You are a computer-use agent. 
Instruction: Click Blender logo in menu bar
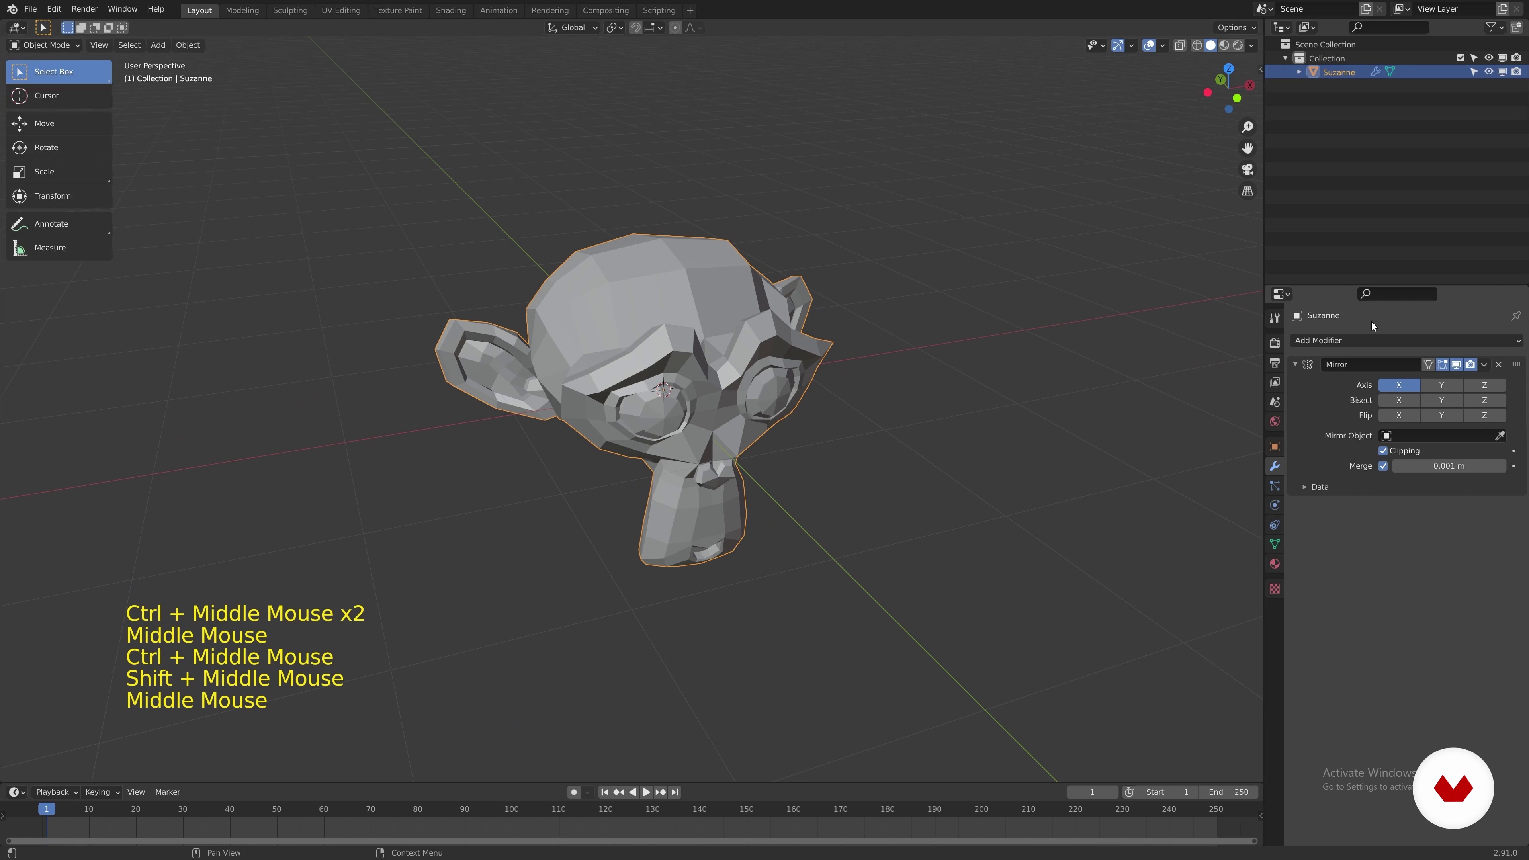12,9
